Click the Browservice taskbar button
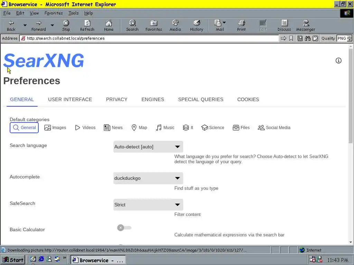354x265 pixels. 98,260
